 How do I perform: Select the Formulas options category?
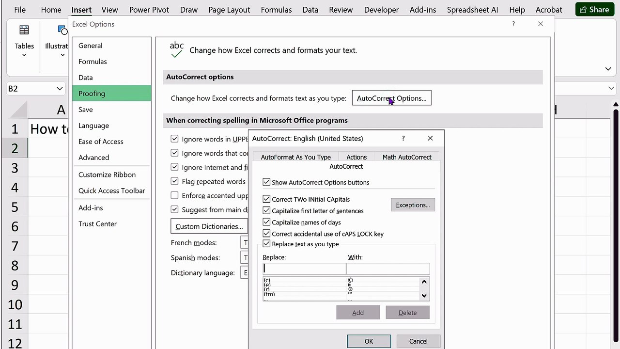tap(112, 62)
